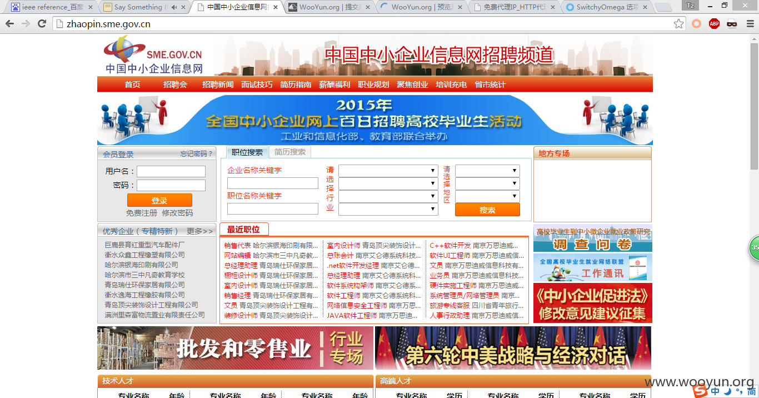Mute audio icon on Say Something tab

[x=174, y=7]
